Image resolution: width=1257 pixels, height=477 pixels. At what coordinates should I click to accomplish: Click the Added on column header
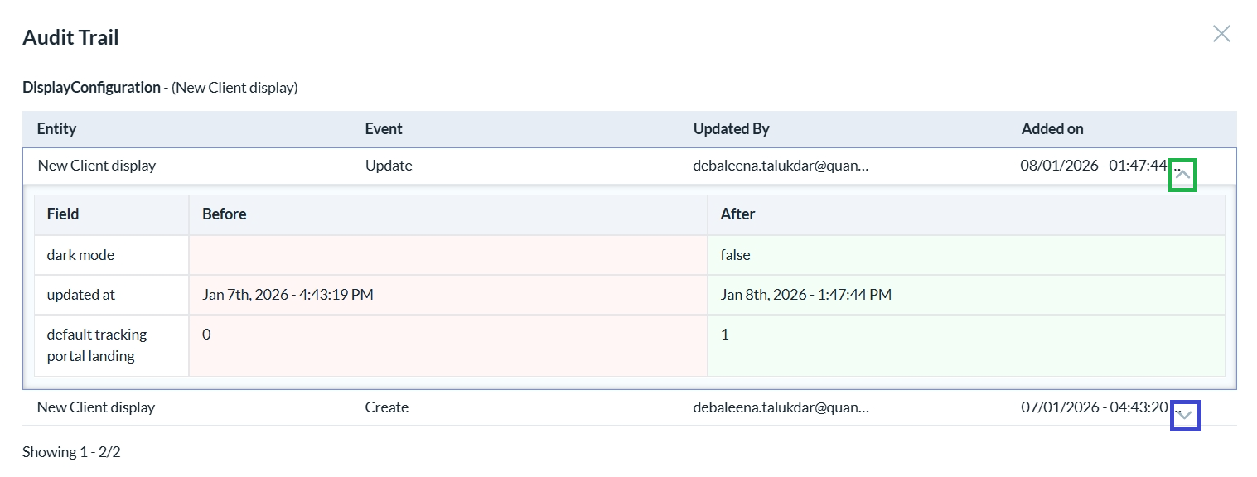(x=1052, y=128)
